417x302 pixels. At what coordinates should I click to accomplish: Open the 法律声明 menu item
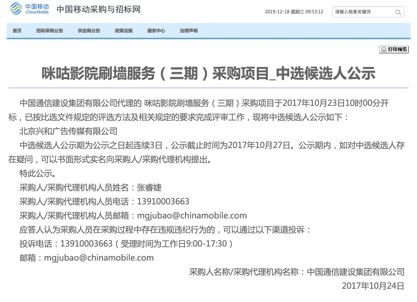click(x=189, y=31)
